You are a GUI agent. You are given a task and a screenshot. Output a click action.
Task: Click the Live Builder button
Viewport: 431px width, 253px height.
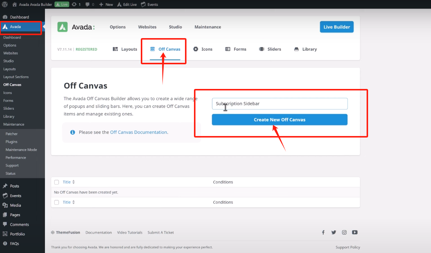point(336,27)
